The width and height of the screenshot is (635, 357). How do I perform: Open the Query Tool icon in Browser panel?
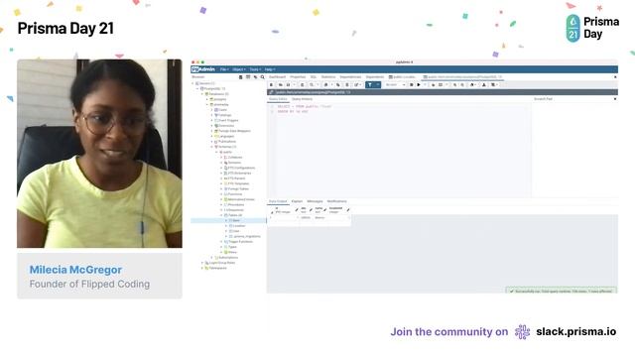pos(240,77)
